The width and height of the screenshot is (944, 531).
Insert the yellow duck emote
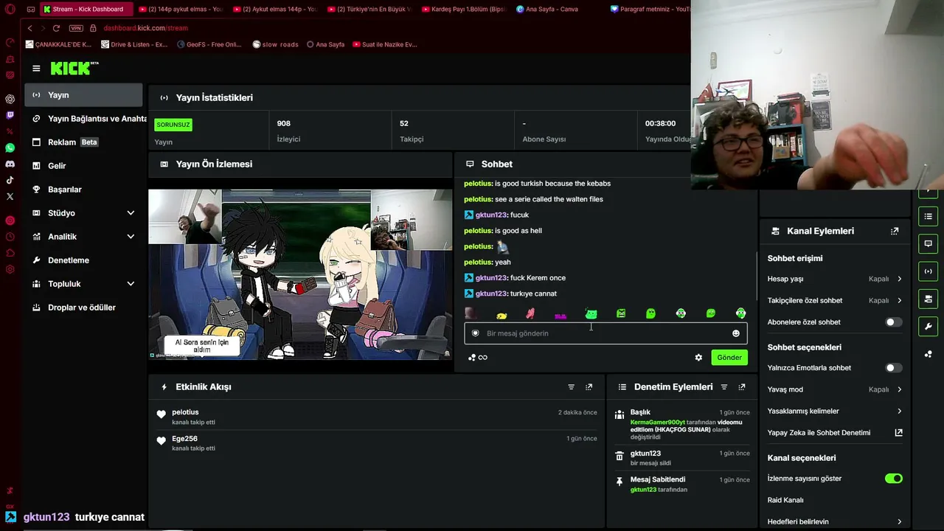click(502, 315)
